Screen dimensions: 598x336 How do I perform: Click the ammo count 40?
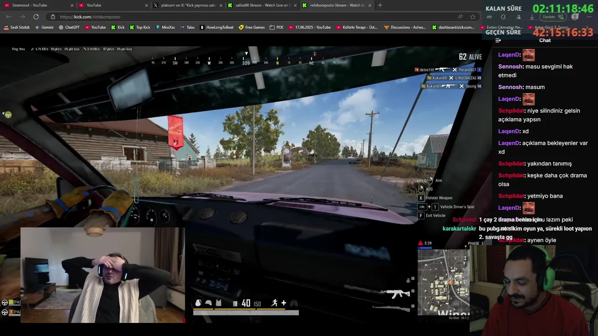(x=246, y=303)
